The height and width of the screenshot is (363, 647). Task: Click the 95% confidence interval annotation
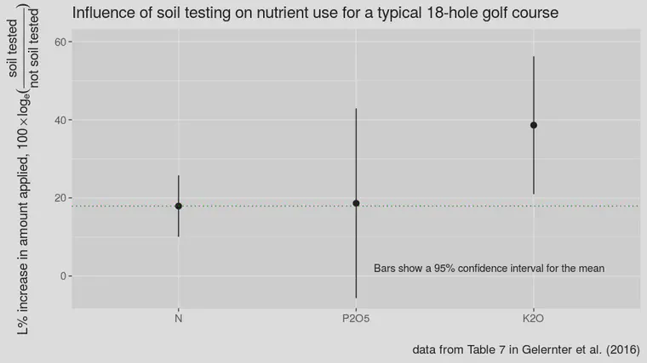pos(489,269)
